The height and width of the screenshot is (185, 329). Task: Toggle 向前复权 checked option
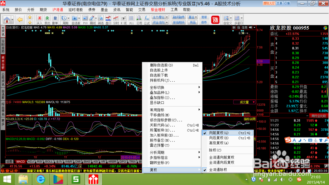click(x=227, y=133)
